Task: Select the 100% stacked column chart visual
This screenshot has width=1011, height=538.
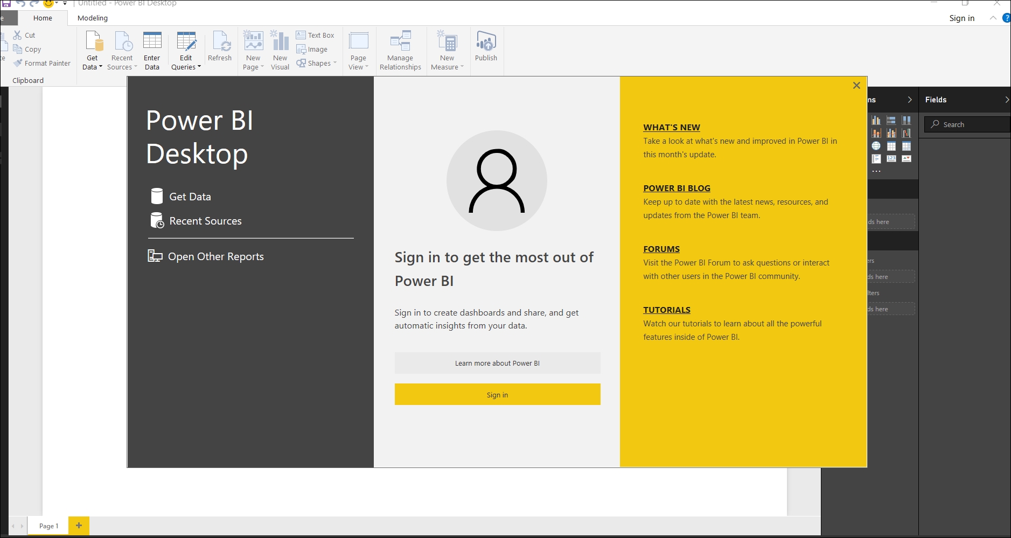Action: coord(907,120)
